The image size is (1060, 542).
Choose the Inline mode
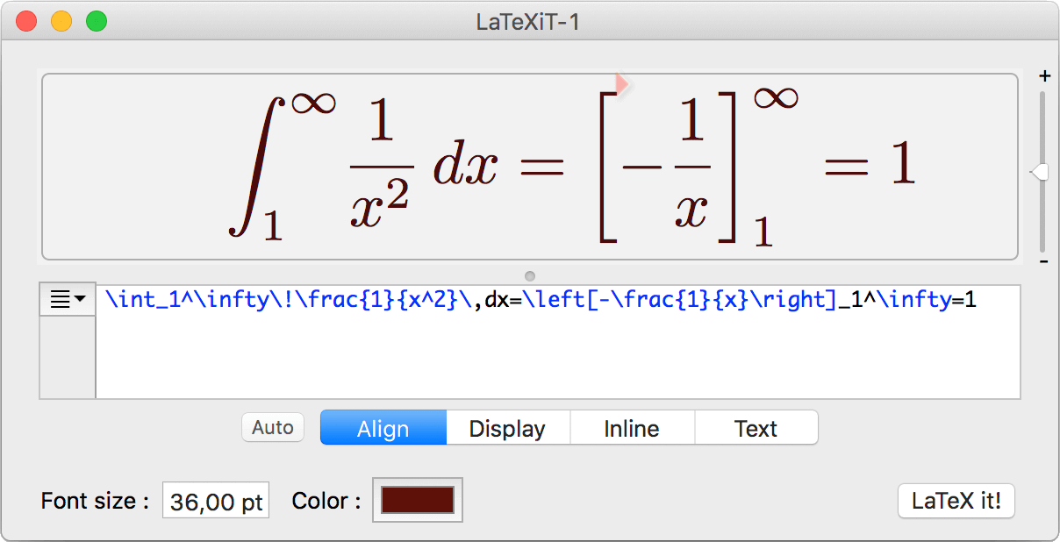tap(632, 428)
